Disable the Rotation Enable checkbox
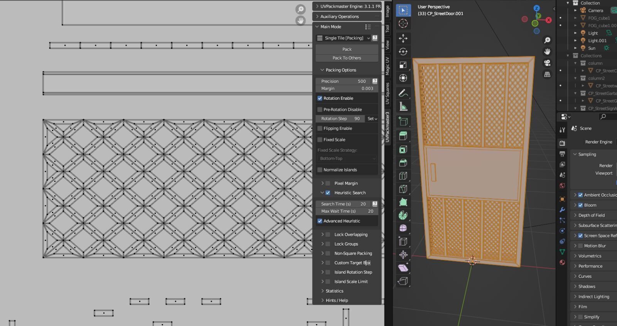Image resolution: width=617 pixels, height=326 pixels. [x=320, y=98]
